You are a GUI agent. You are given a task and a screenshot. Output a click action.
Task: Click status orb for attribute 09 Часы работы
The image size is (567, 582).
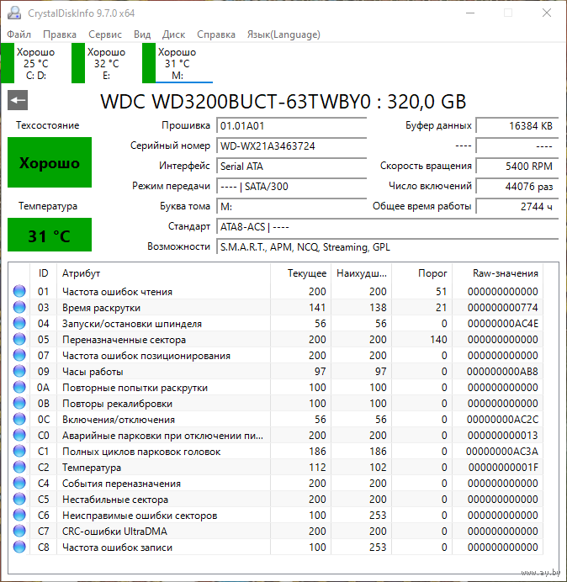(19, 371)
